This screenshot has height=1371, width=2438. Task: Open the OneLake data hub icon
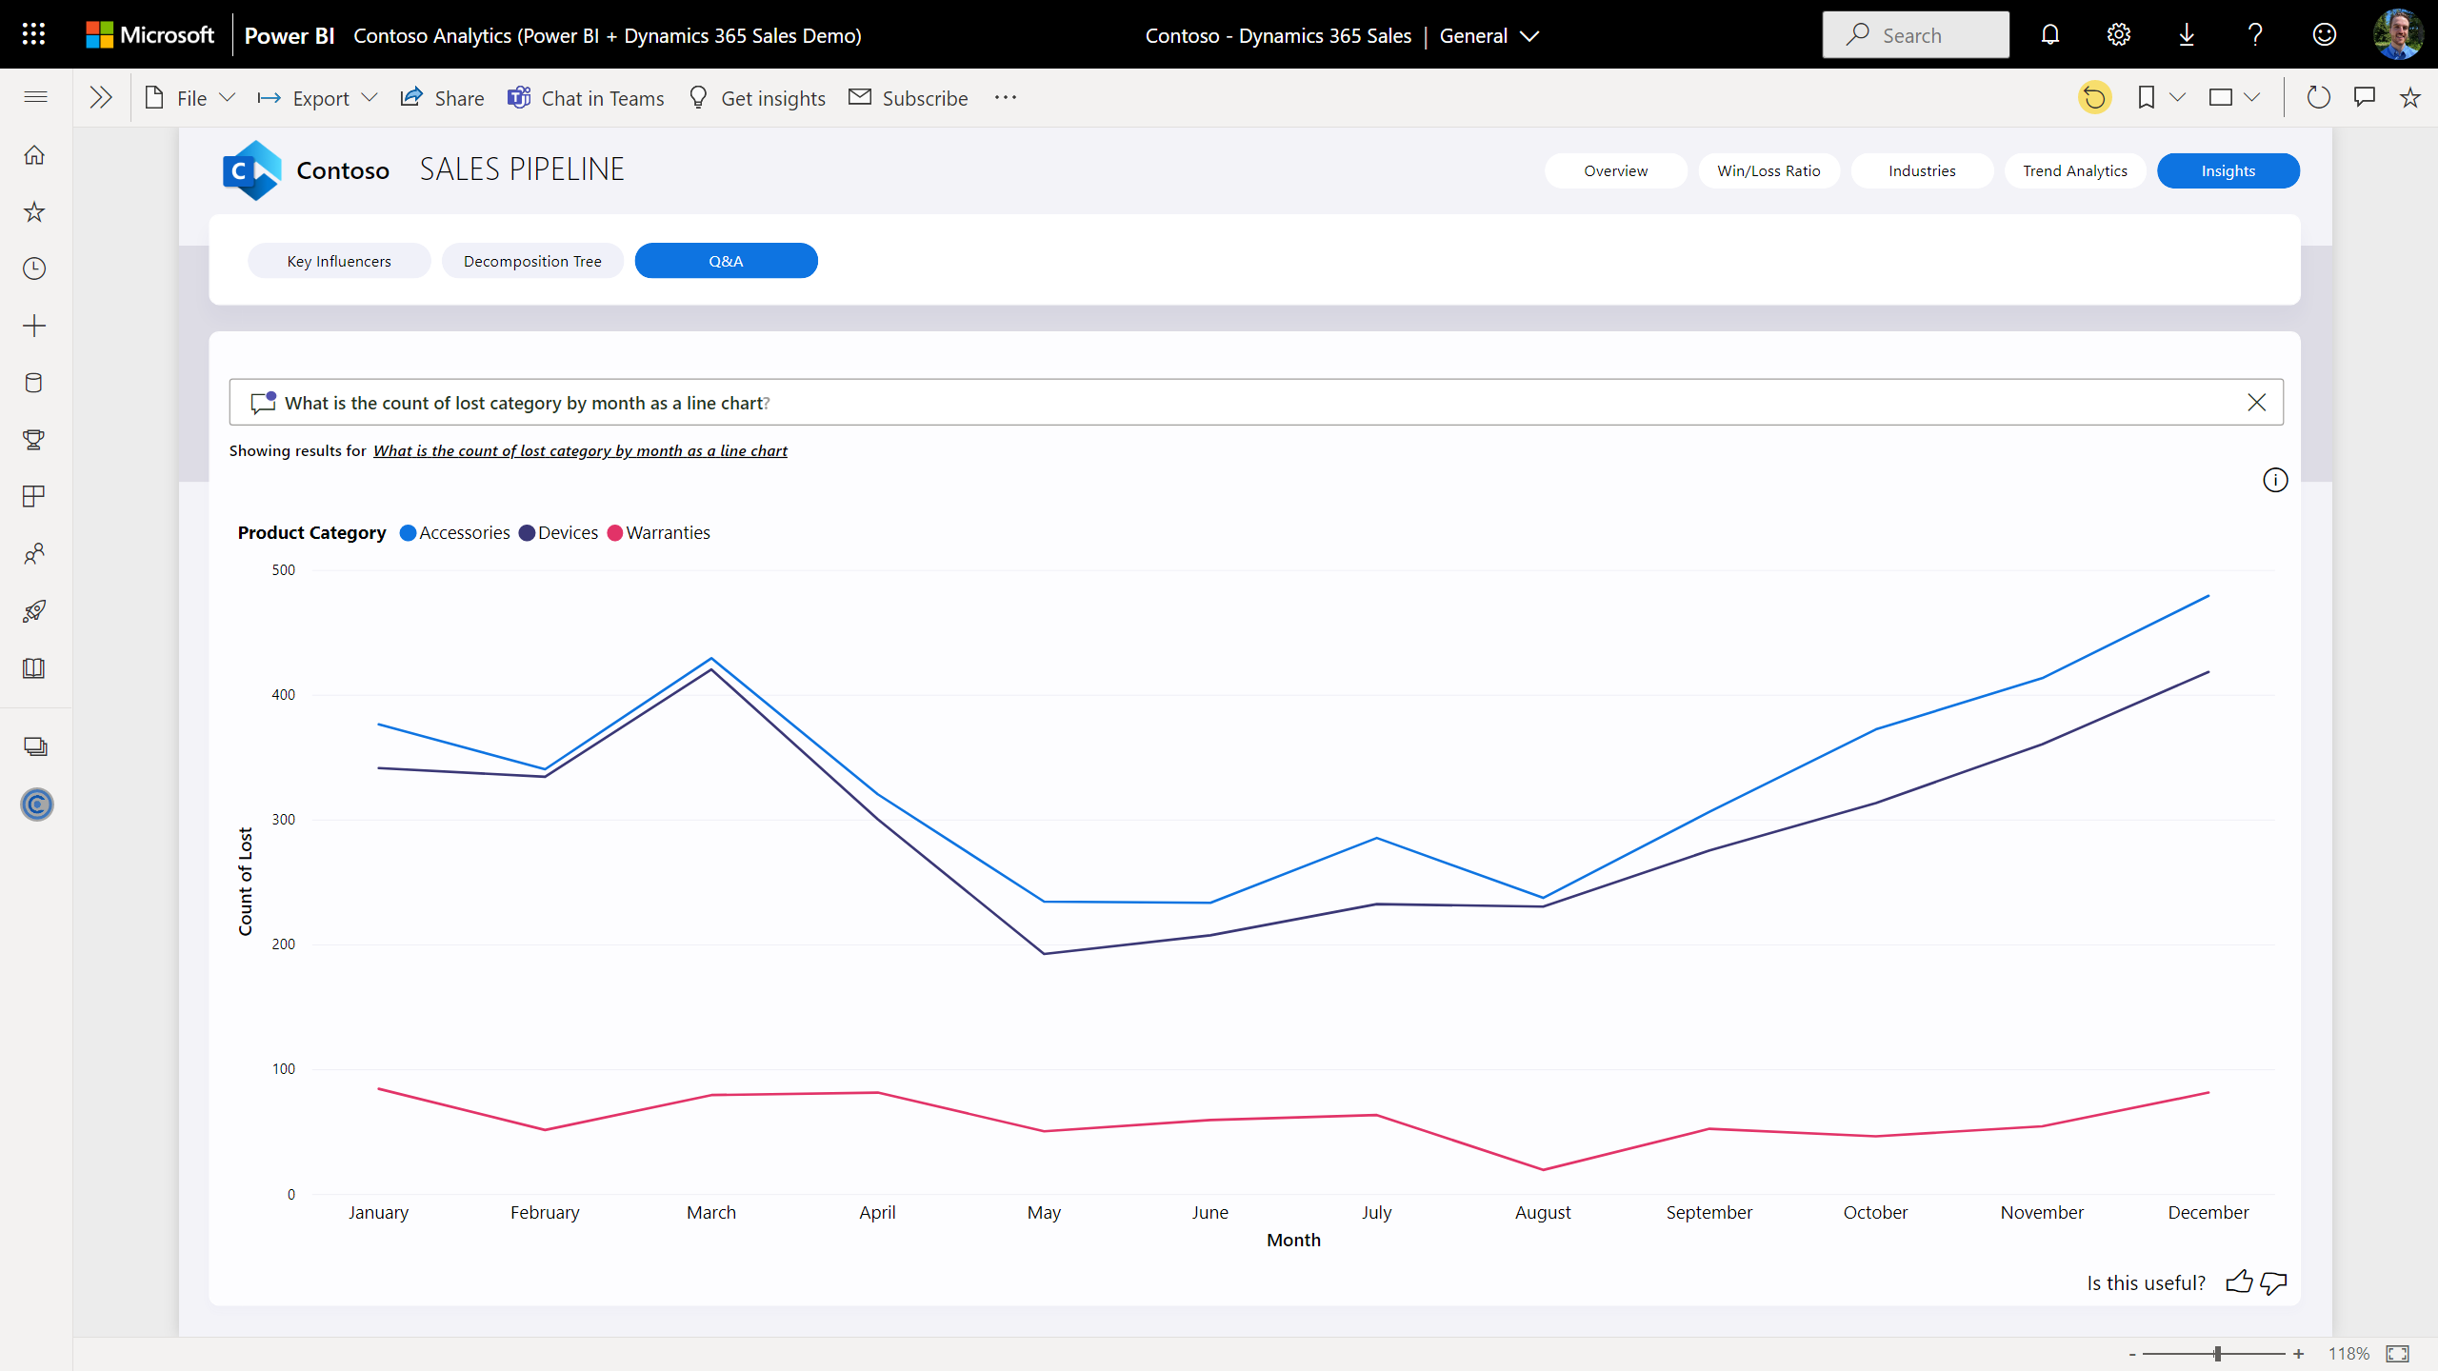pyautogui.click(x=34, y=383)
